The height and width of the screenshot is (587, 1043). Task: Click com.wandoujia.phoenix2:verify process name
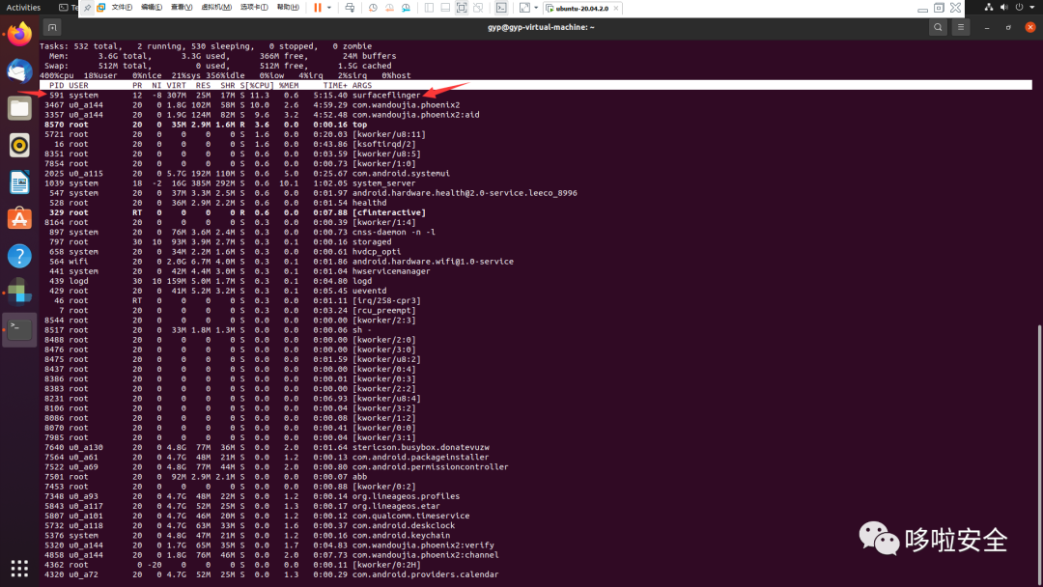423,545
